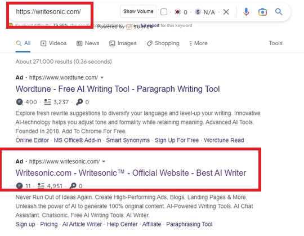The height and width of the screenshot is (236, 304).
Task: Open the Wordtune Read sitelink
Action: pyautogui.click(x=224, y=140)
